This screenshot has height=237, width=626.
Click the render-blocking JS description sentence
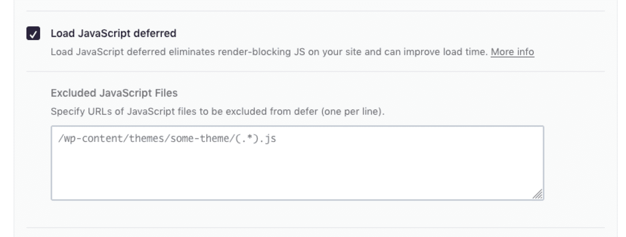pyautogui.click(x=265, y=52)
